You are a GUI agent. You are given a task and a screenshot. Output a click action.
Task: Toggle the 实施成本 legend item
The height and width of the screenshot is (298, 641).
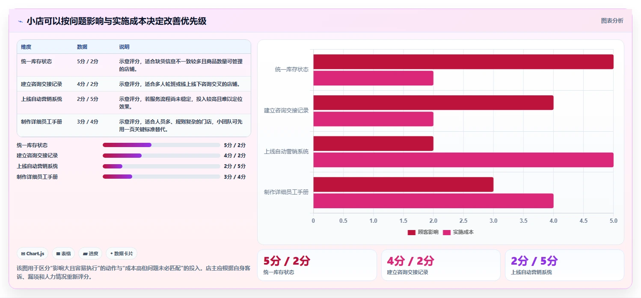click(458, 232)
